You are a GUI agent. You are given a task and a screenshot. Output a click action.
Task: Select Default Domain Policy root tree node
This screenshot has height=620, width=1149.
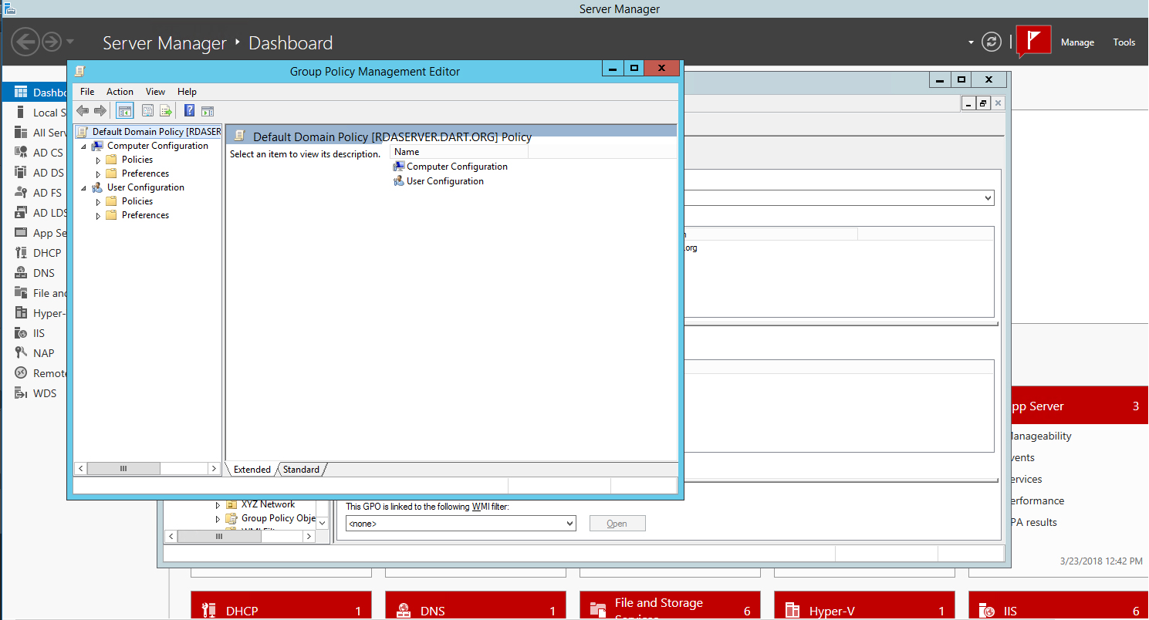coord(149,132)
